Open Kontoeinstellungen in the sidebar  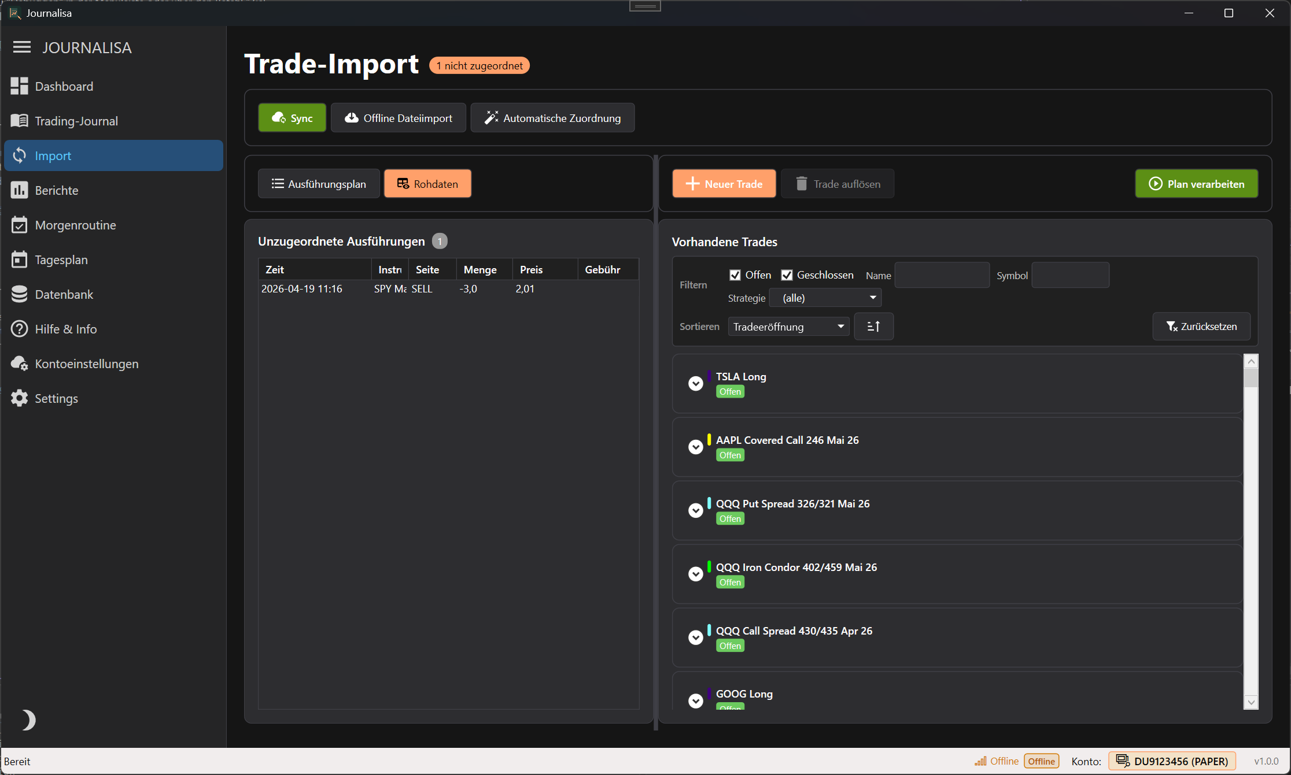click(86, 364)
